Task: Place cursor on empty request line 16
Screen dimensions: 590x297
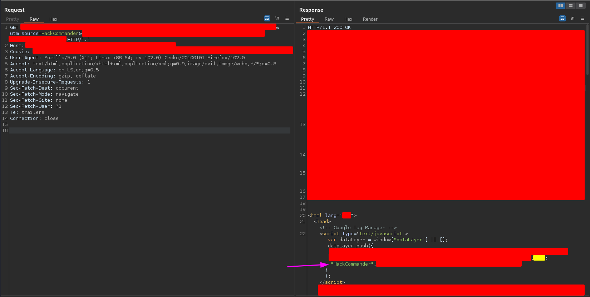Action: pyautogui.click(x=150, y=131)
